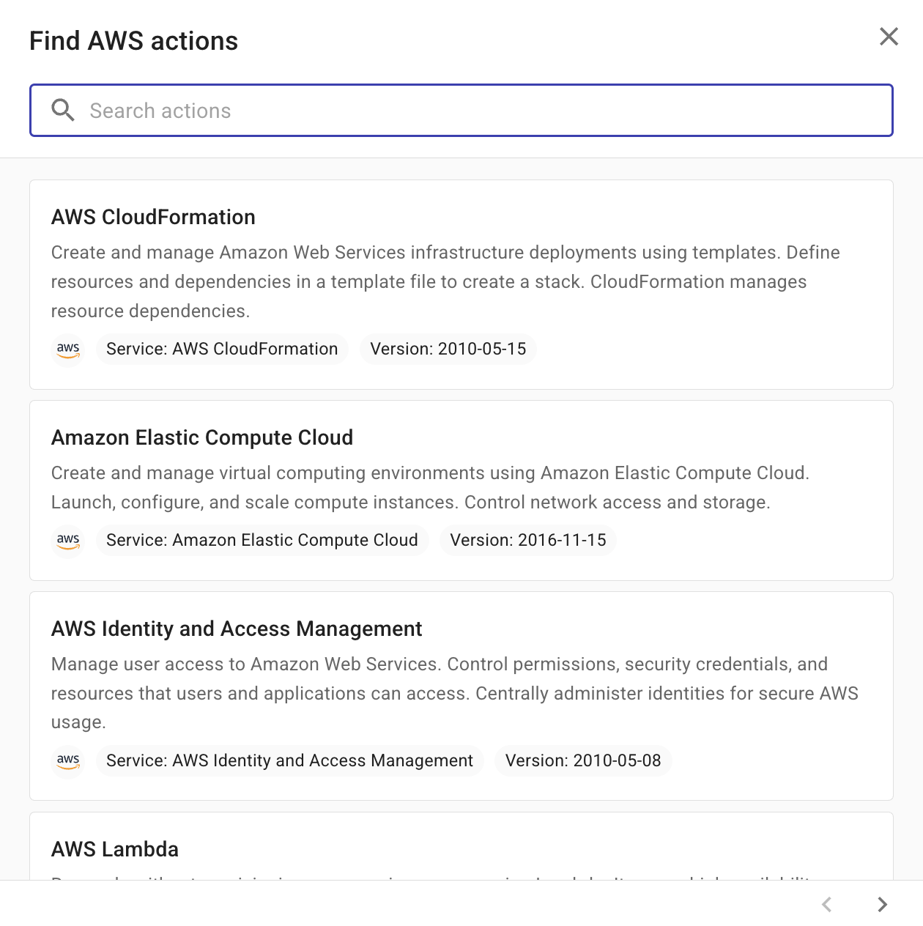Click the Version: 2010-05-15 chip
The height and width of the screenshot is (926, 923).
point(448,349)
